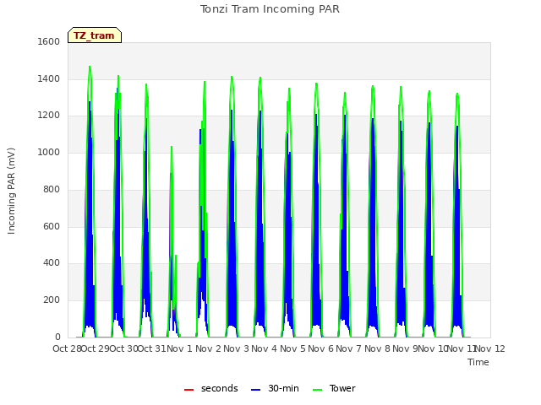This screenshot has width=541, height=405.
Task: Click the Nov 1 x-axis date label
Action: pos(179,348)
